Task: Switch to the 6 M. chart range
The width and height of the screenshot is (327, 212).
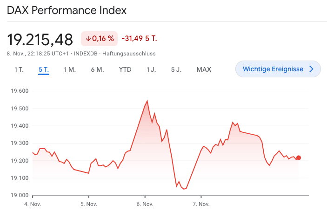Action: (97, 69)
